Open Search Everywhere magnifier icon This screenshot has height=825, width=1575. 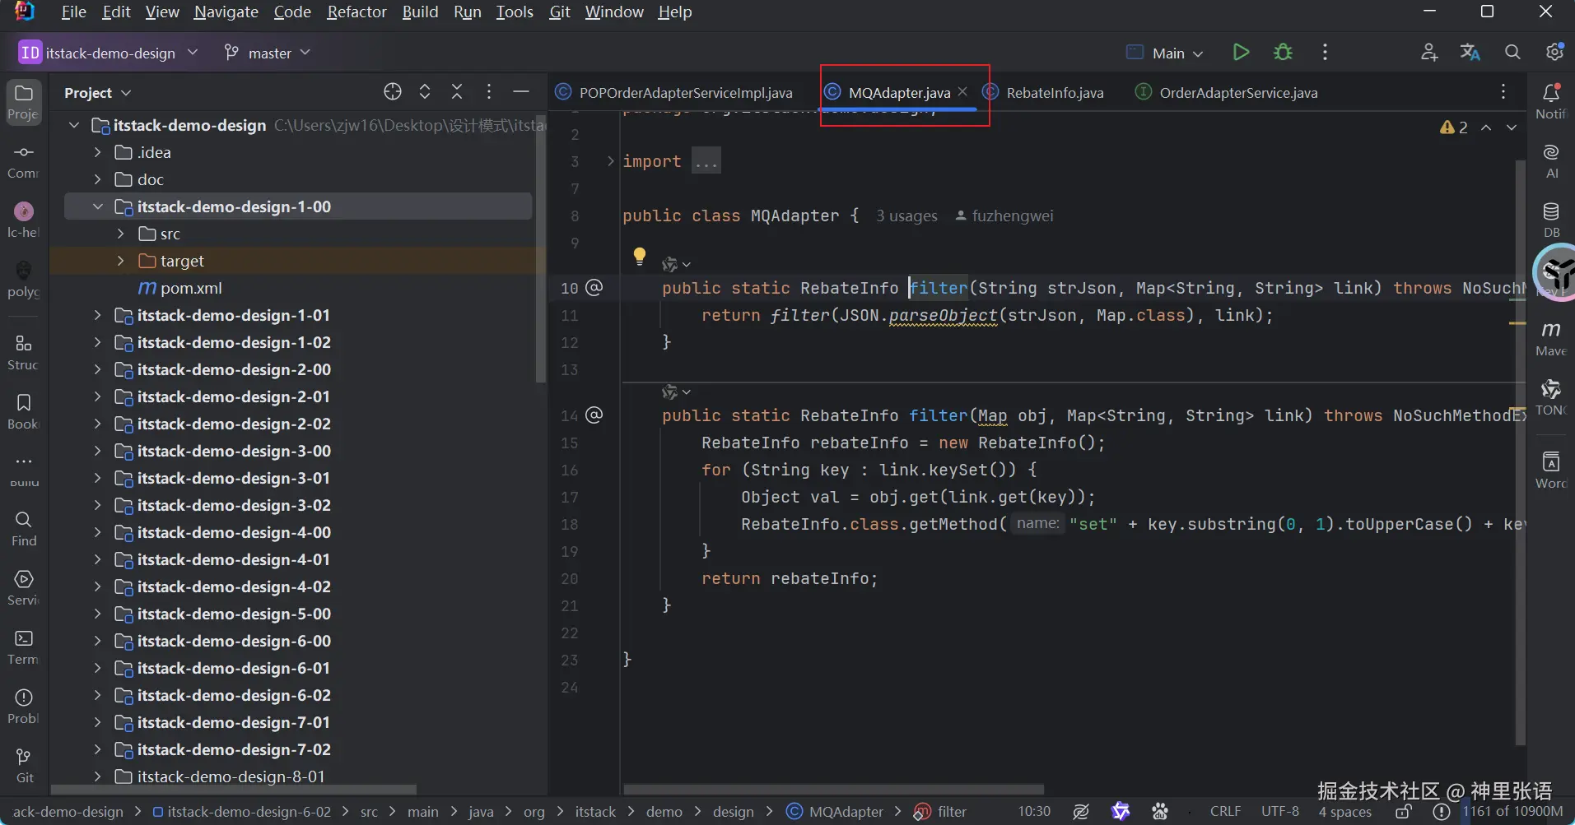(x=1512, y=53)
